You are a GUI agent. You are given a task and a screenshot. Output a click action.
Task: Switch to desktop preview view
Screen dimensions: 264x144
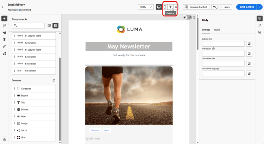point(159,7)
